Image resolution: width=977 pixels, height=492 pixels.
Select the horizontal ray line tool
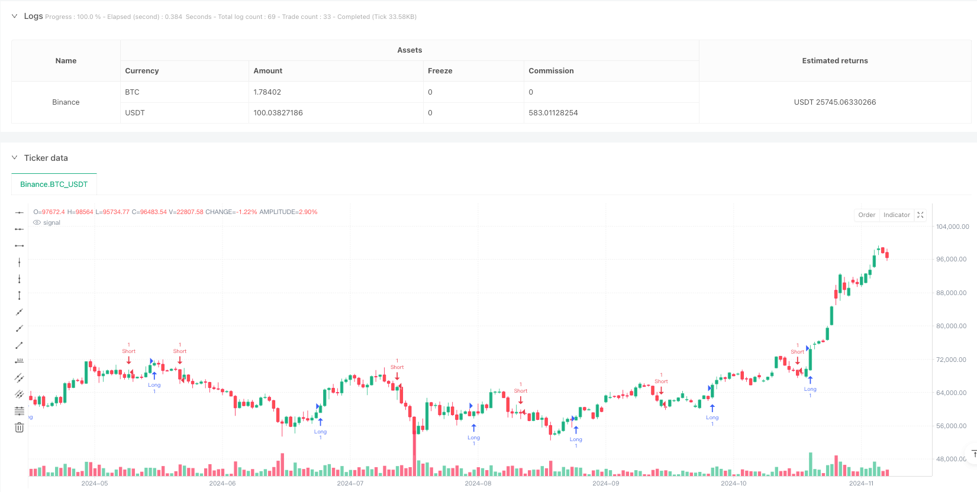coord(20,229)
